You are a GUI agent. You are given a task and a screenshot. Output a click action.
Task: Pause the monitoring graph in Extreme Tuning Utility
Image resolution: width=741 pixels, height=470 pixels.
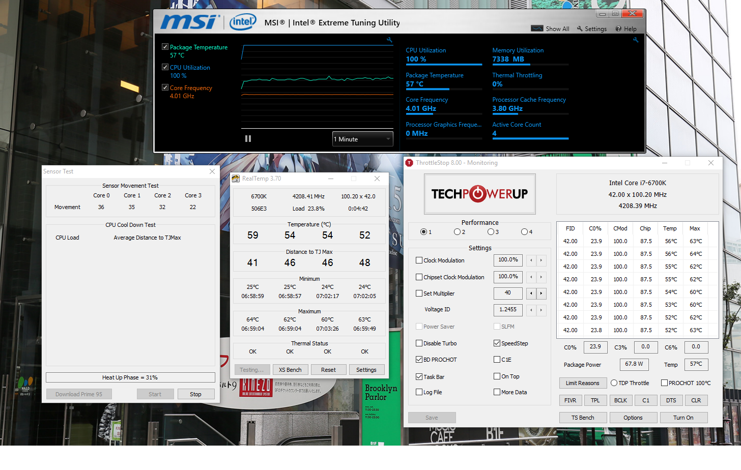[x=248, y=138]
